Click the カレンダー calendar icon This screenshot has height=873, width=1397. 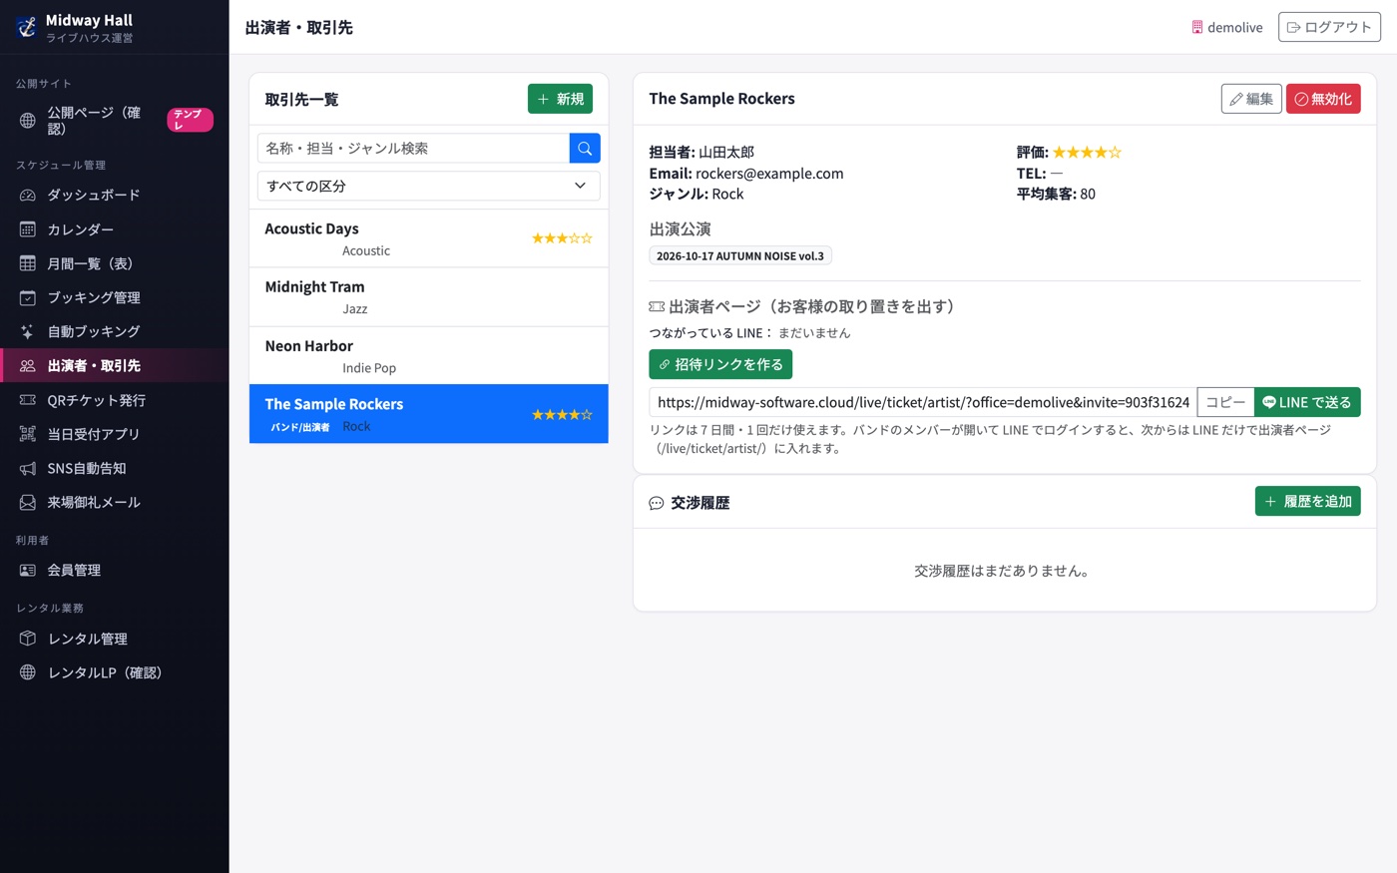click(x=28, y=229)
